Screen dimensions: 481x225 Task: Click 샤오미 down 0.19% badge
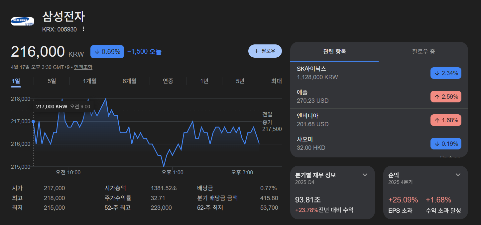click(x=446, y=144)
